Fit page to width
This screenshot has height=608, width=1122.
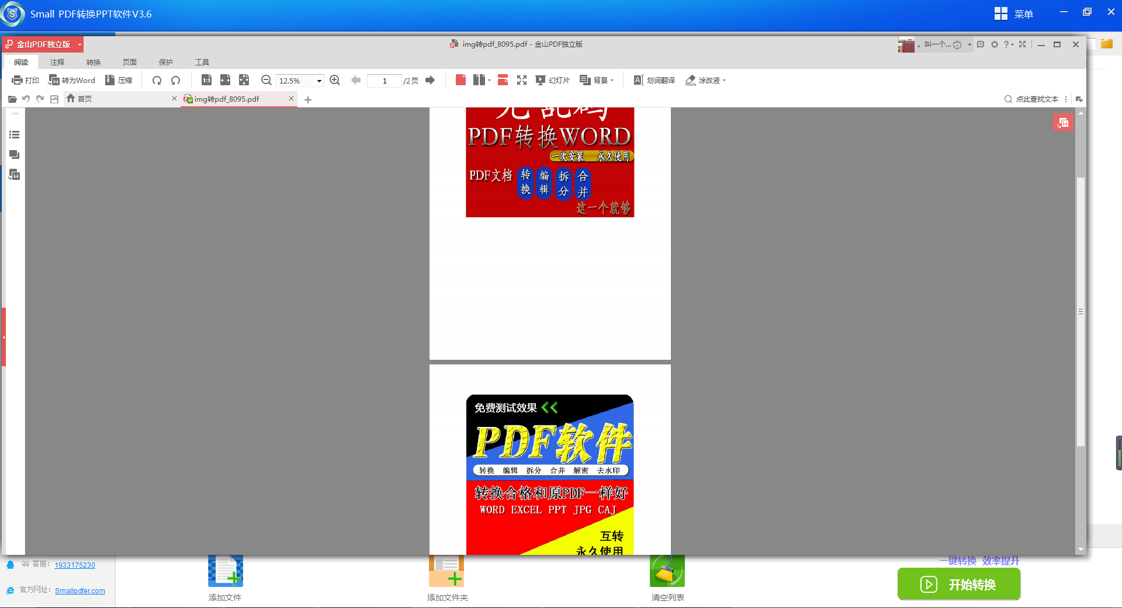(x=225, y=80)
